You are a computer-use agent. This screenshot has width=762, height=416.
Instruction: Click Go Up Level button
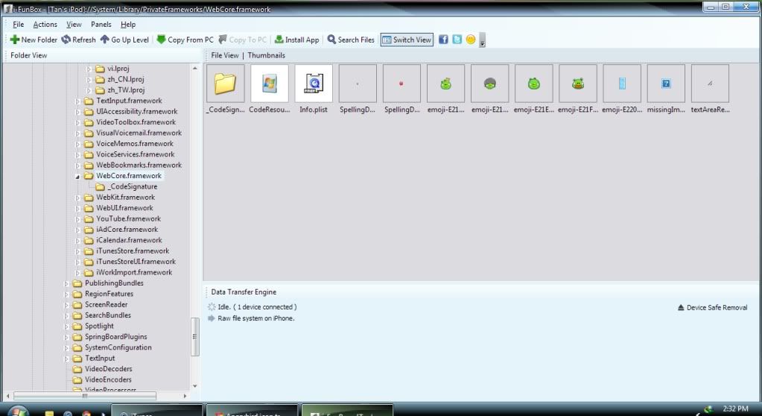[124, 40]
